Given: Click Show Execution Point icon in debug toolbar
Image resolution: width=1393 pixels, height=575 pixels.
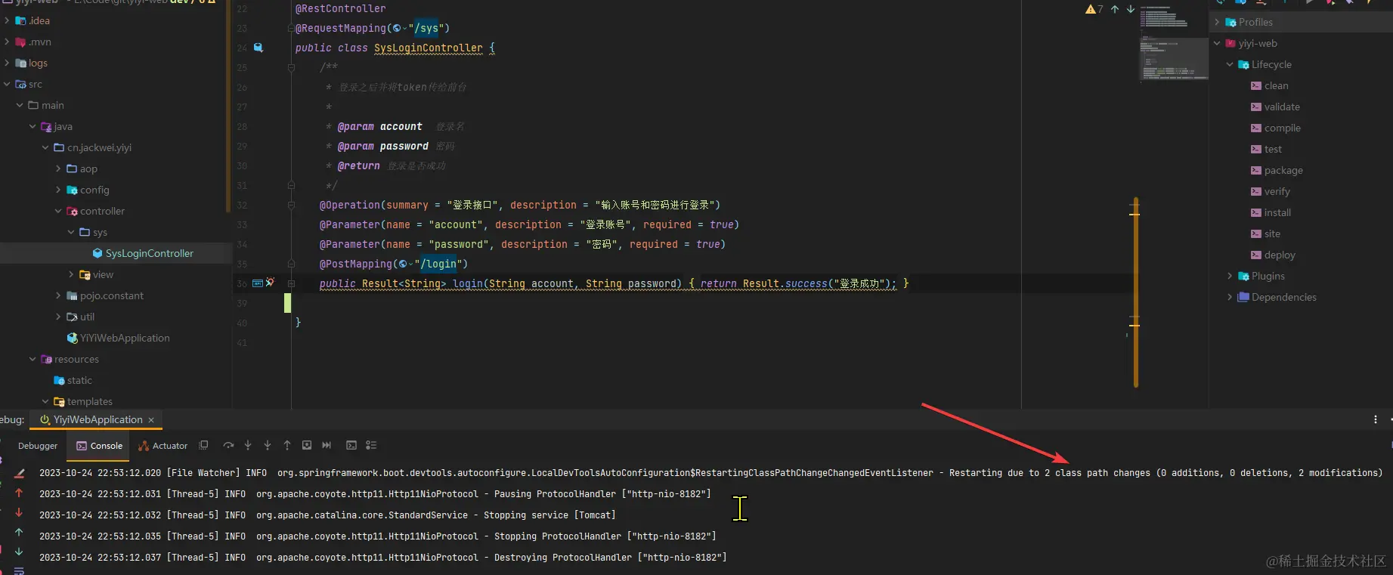Looking at the screenshot, I should pos(203,446).
